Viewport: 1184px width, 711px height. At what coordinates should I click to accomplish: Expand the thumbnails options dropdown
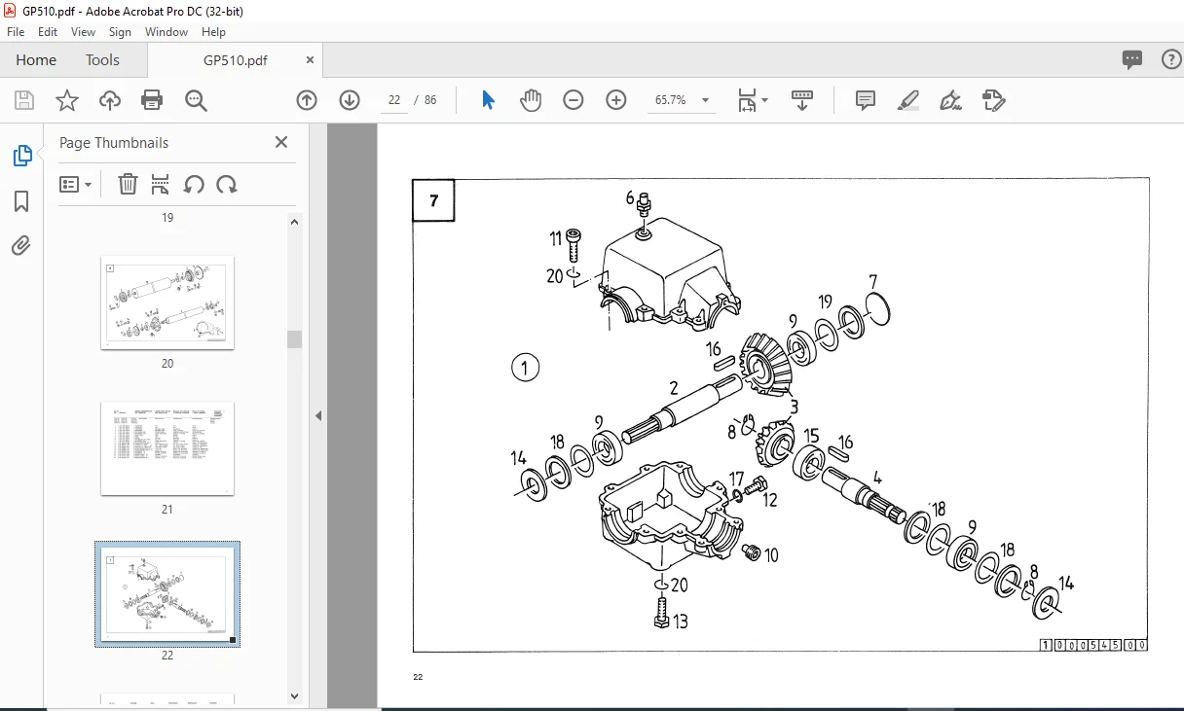point(75,184)
